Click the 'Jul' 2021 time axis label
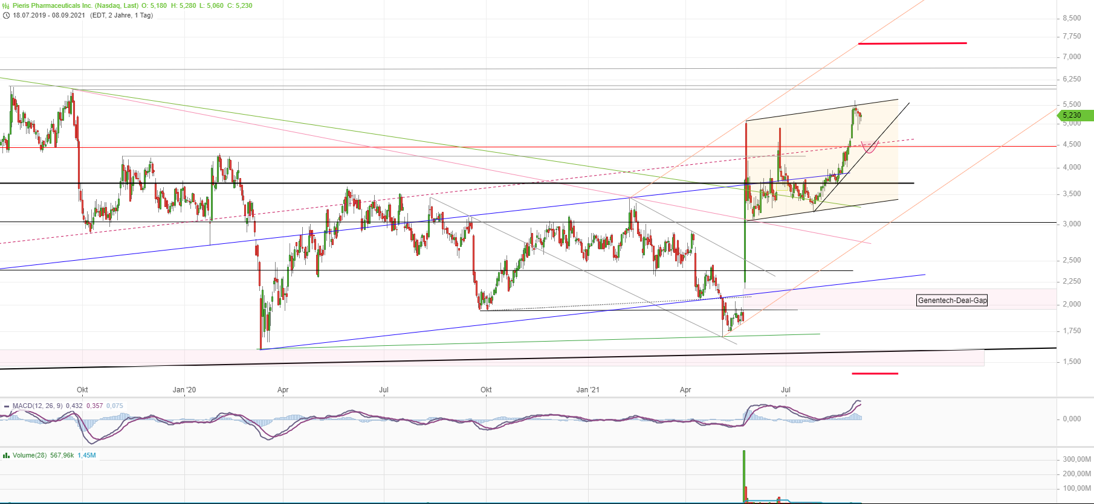Screen dimensions: 1094x504 coord(786,390)
